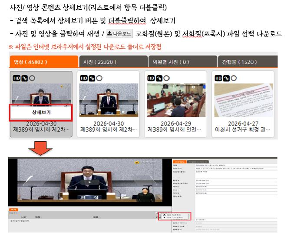Click the link icon on the first video card
This screenshot has height=236, width=294.
[25, 78]
